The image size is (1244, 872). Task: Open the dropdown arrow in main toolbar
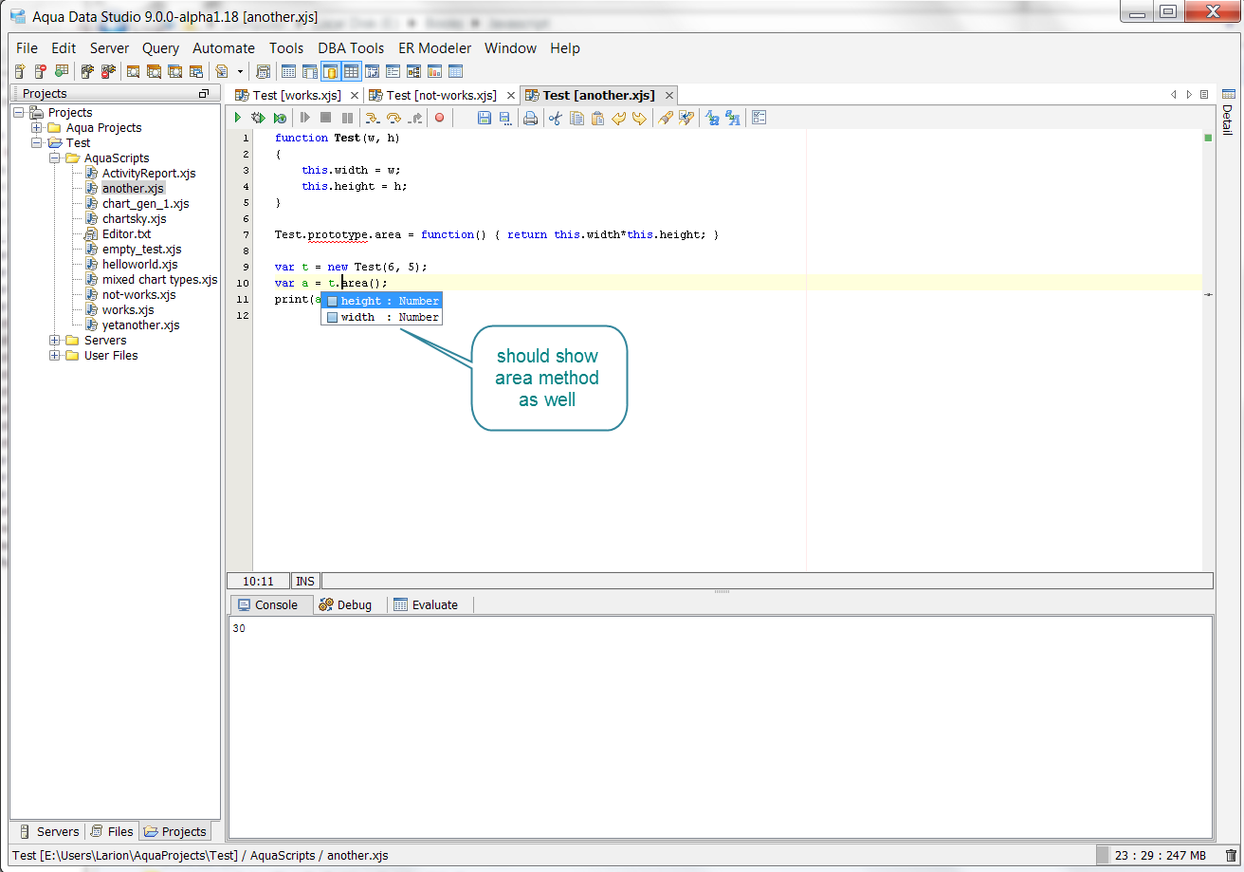pos(240,71)
